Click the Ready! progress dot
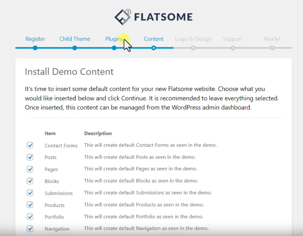 (x=272, y=48)
